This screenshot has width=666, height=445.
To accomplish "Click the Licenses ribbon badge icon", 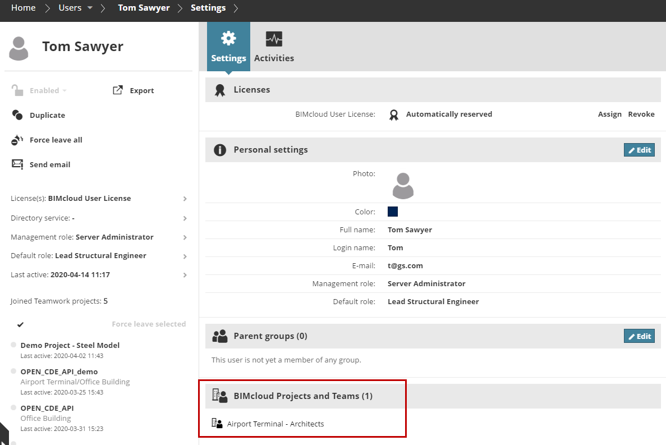I will point(220,90).
